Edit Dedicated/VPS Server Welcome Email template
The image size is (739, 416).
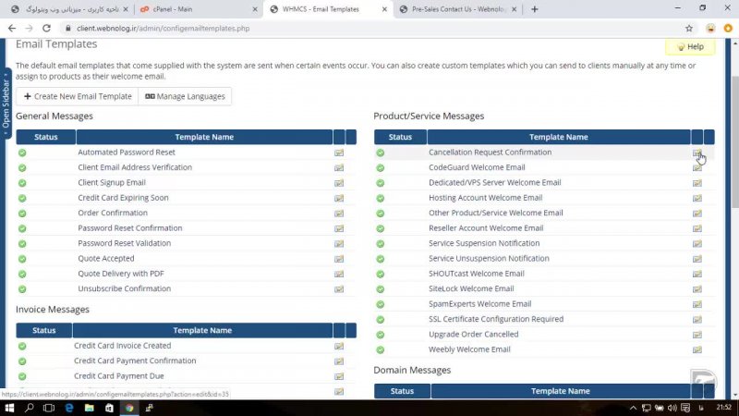pos(697,182)
